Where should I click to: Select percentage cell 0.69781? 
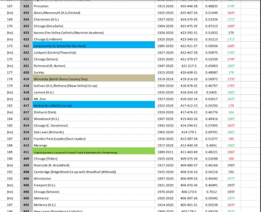(x=212, y=132)
